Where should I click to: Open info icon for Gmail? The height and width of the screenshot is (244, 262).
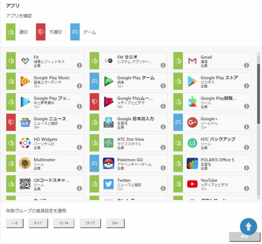[x=247, y=65]
